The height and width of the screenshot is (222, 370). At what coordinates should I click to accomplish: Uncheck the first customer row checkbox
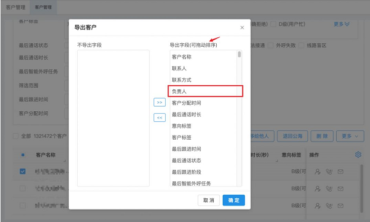point(23,171)
